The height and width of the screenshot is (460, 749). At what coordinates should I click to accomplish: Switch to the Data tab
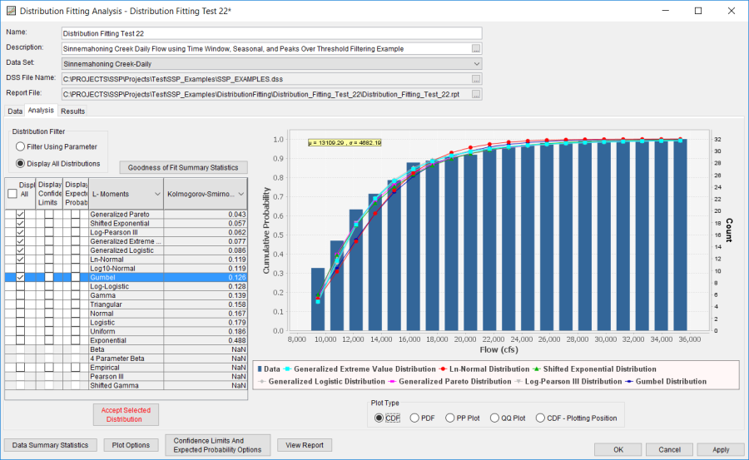point(15,111)
